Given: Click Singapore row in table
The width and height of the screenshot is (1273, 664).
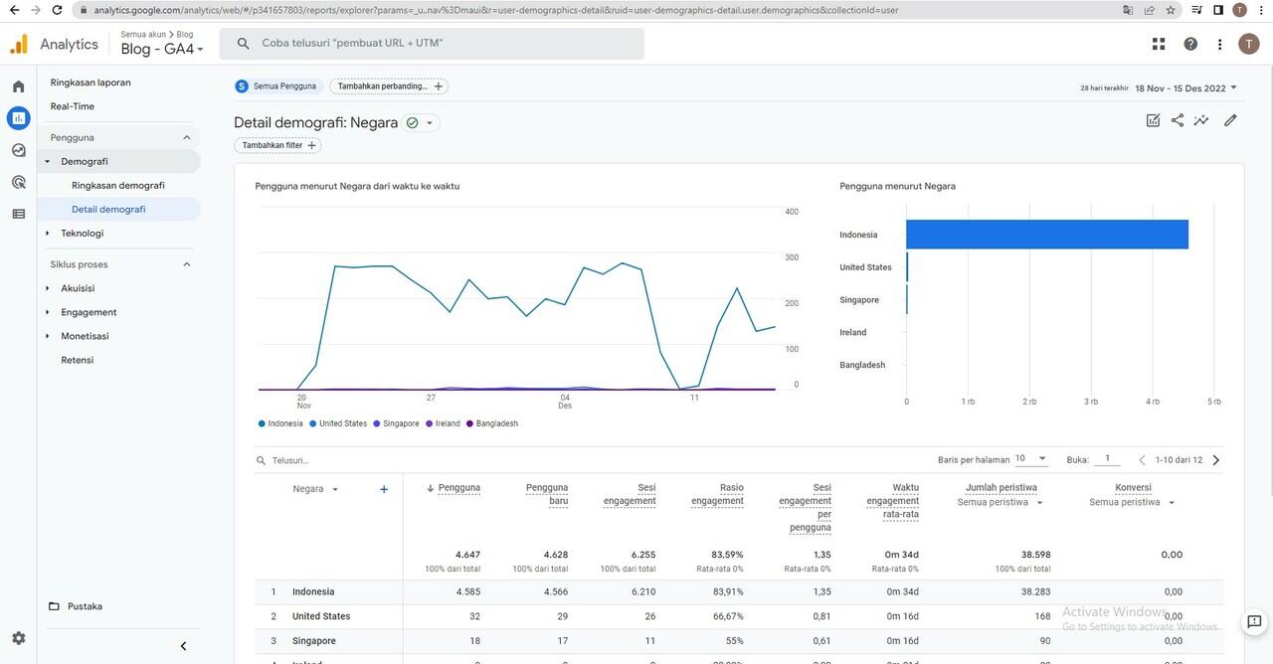Looking at the screenshot, I should click(x=739, y=641).
